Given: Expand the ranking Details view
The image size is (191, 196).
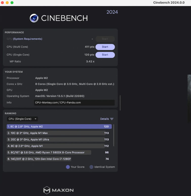Looking at the screenshot, I should click(x=104, y=119).
